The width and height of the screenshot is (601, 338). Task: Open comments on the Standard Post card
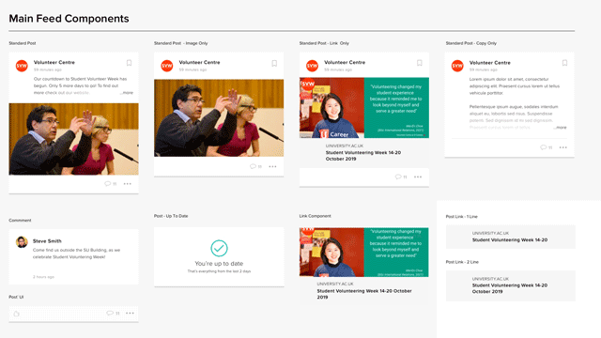pos(111,184)
